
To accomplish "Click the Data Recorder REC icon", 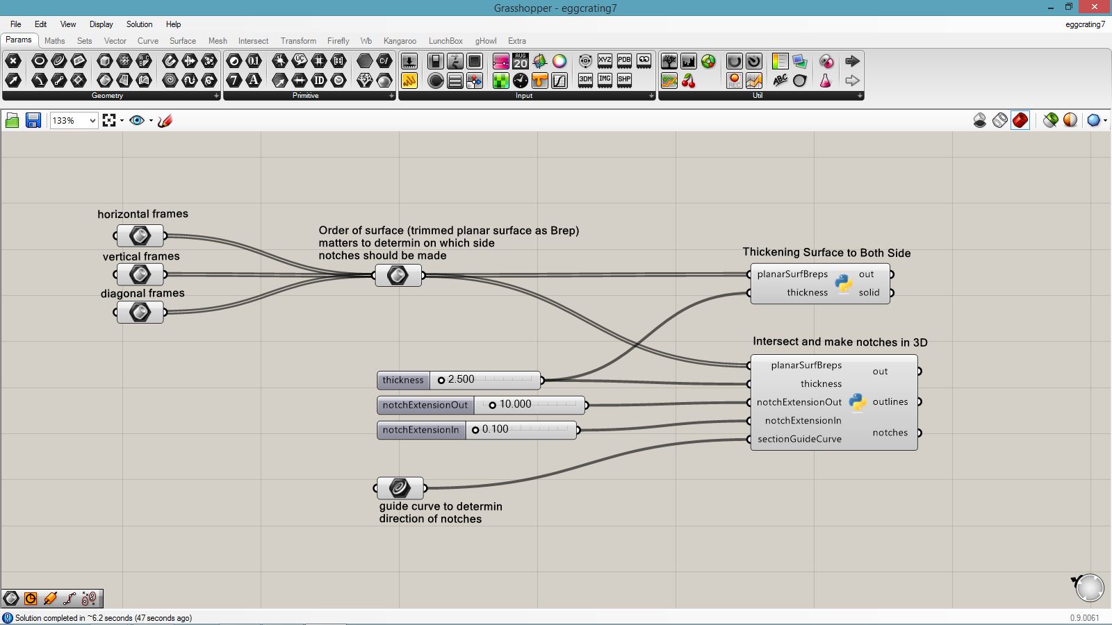I will tap(735, 81).
